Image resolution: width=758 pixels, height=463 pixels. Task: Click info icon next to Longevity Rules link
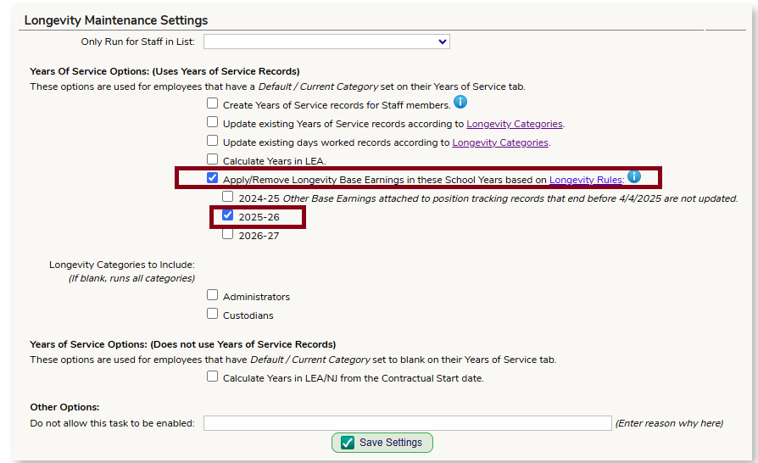[x=633, y=177]
